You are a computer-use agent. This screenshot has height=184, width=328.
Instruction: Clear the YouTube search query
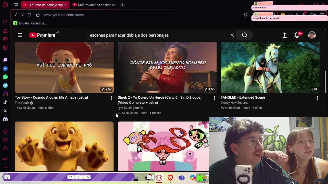click(232, 35)
